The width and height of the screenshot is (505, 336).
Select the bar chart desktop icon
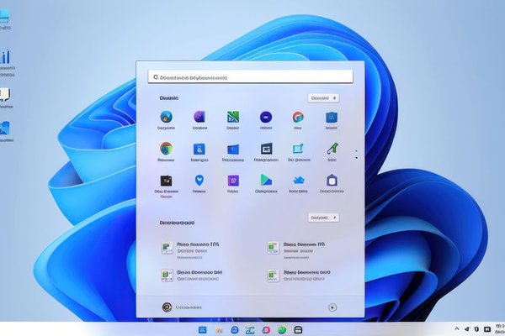[7, 63]
